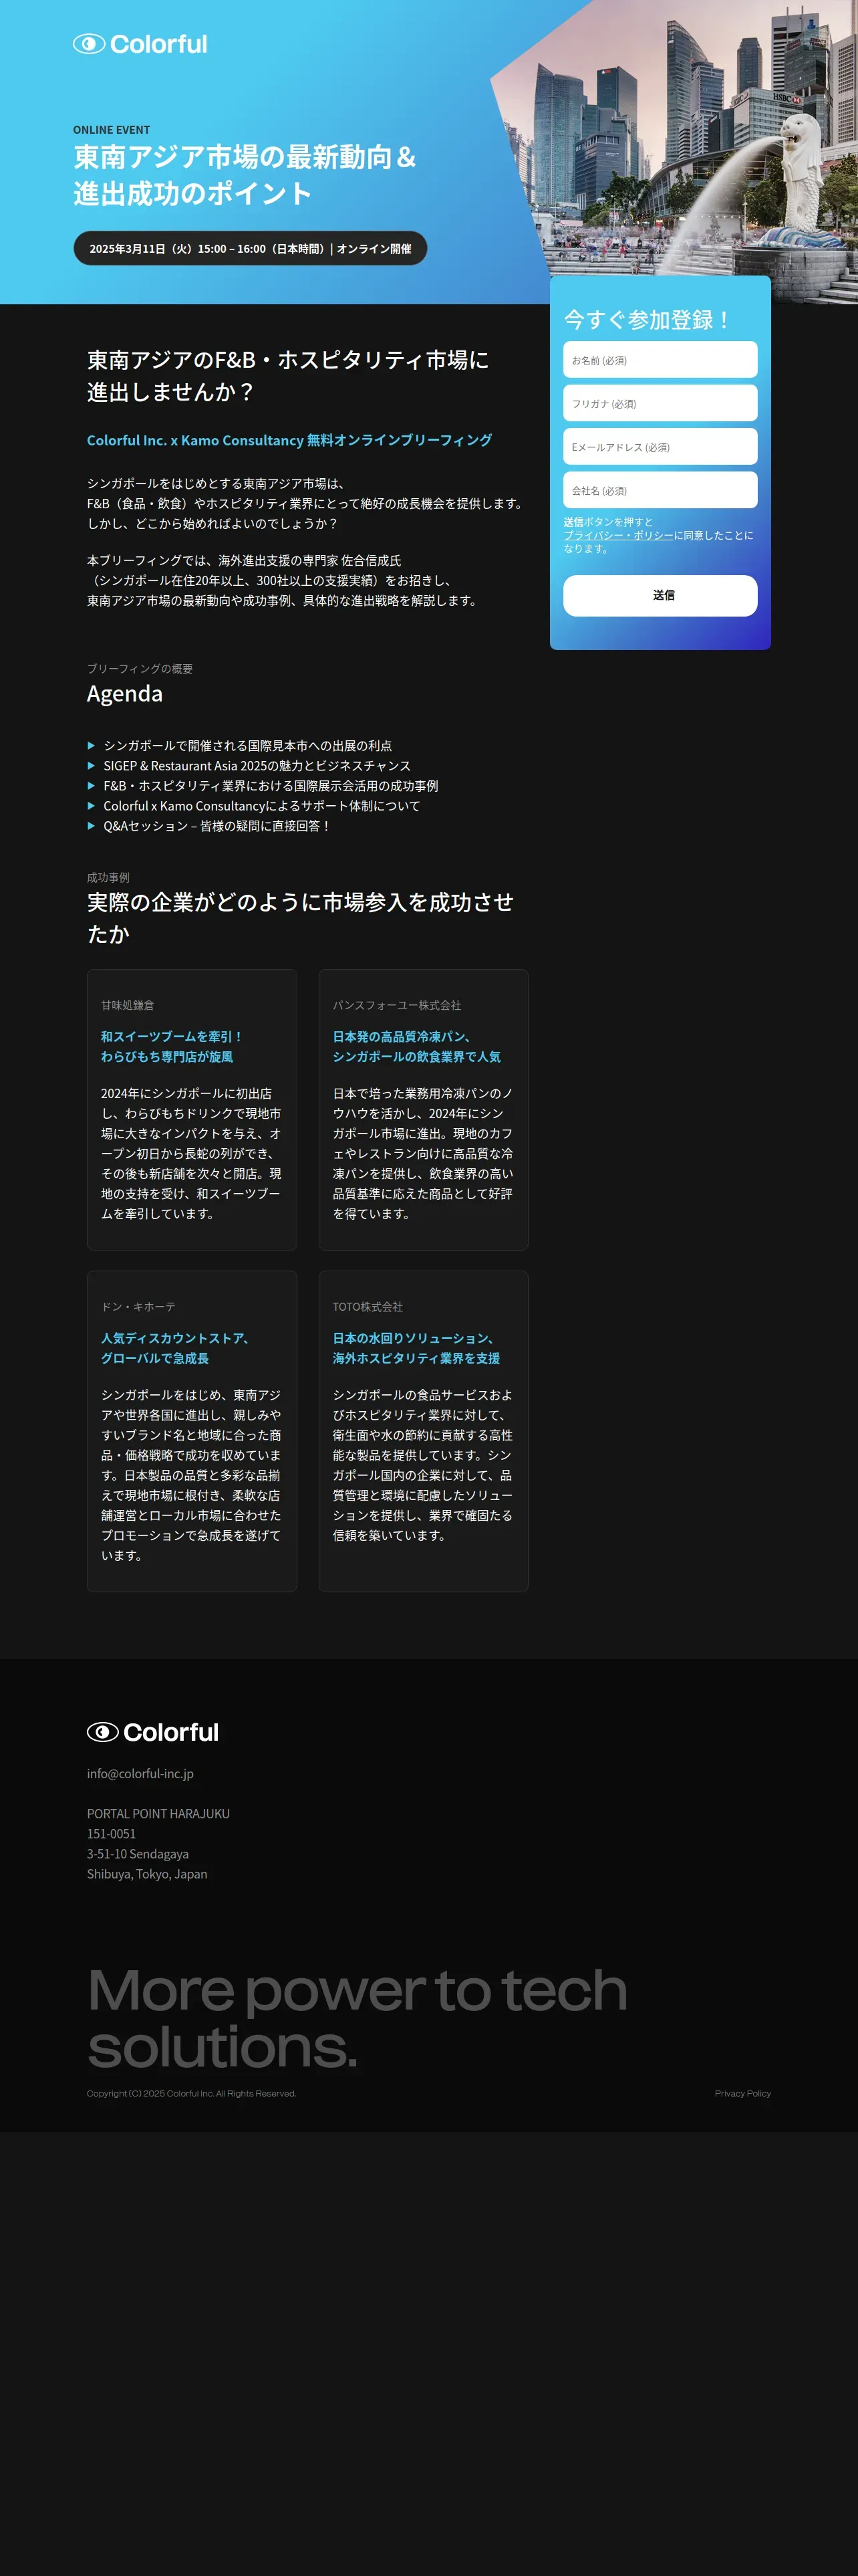This screenshot has width=858, height=2576.
Task: Click the 今すぐ参加登録！ form heading
Action: point(648,320)
